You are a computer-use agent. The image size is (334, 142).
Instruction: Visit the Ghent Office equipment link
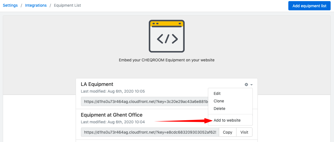(244, 132)
